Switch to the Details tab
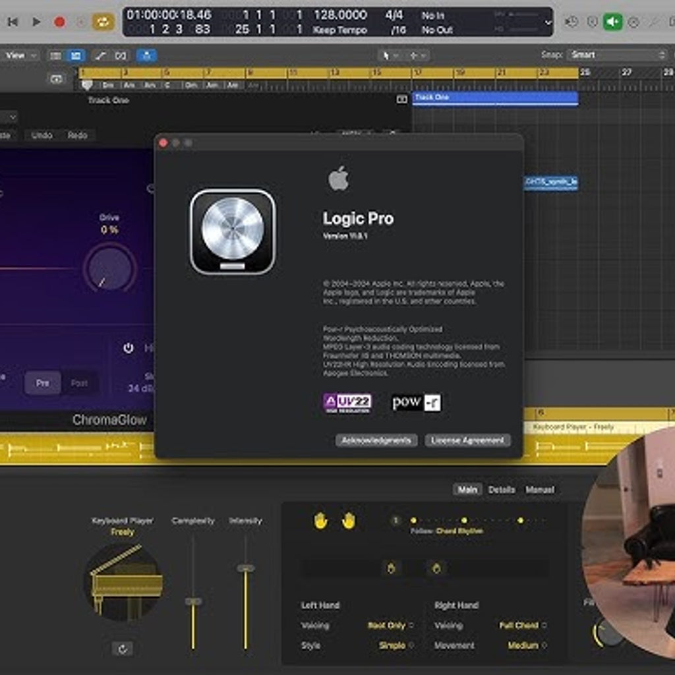675x675 pixels. coord(502,490)
